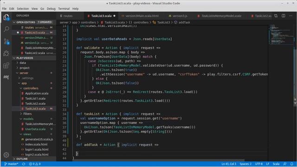Image resolution: width=297 pixels, height=167 pixels.
Task: Open the File menu
Action: pos(4,9)
